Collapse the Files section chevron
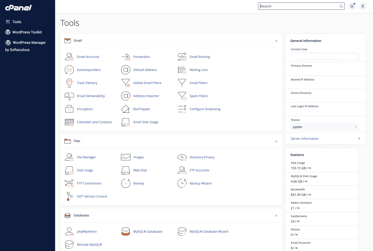 (276, 141)
